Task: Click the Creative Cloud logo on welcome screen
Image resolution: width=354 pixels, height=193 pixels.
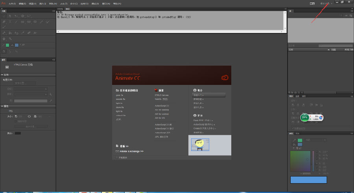Action: coord(225,78)
